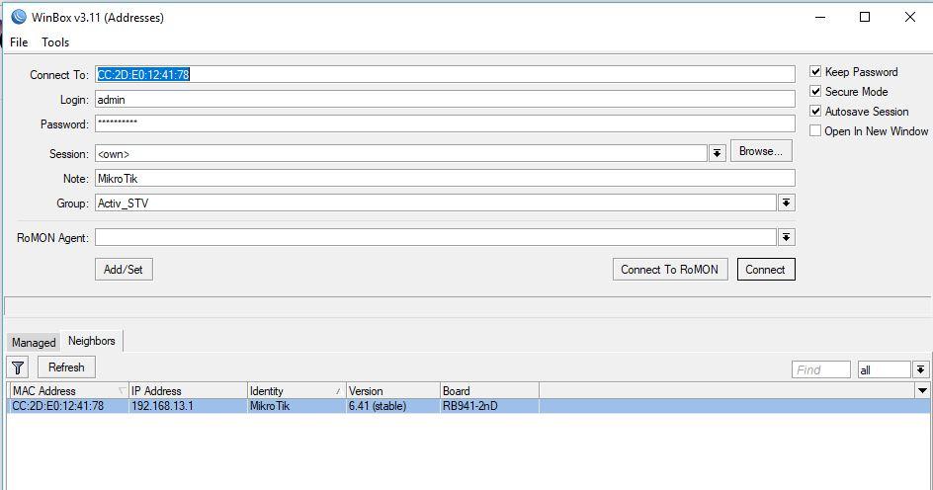Toggle Autosave Session checkbox
This screenshot has height=490, width=933.
tap(815, 112)
